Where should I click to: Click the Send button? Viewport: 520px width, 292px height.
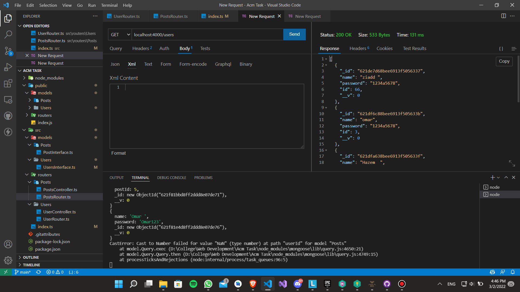[x=294, y=34]
